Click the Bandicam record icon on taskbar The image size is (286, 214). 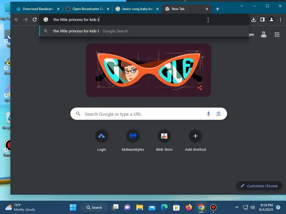pos(213,207)
